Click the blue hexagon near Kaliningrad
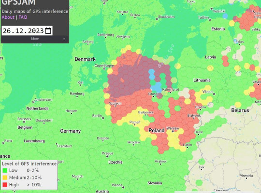The image size is (261, 193). 157,87
